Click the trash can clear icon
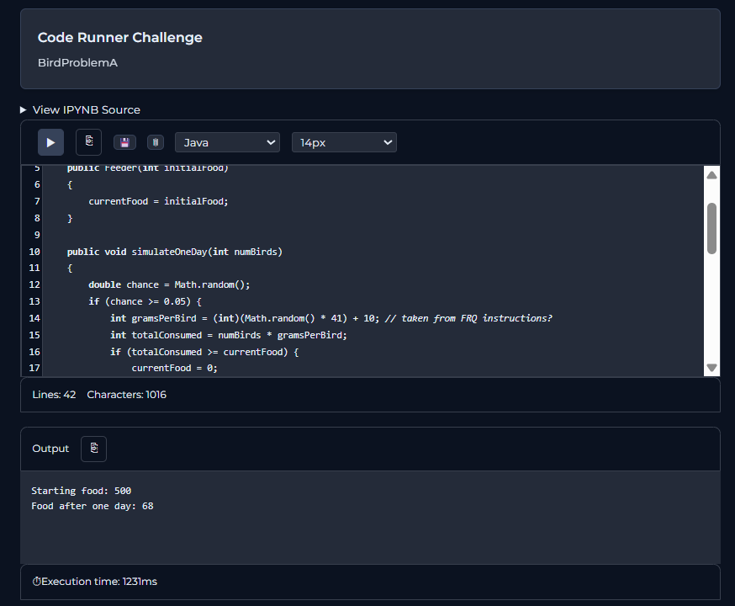This screenshot has height=606, width=735. pyautogui.click(x=155, y=143)
